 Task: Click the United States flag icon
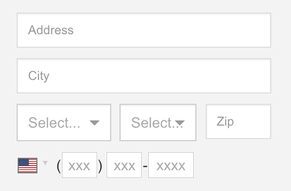pyautogui.click(x=28, y=166)
